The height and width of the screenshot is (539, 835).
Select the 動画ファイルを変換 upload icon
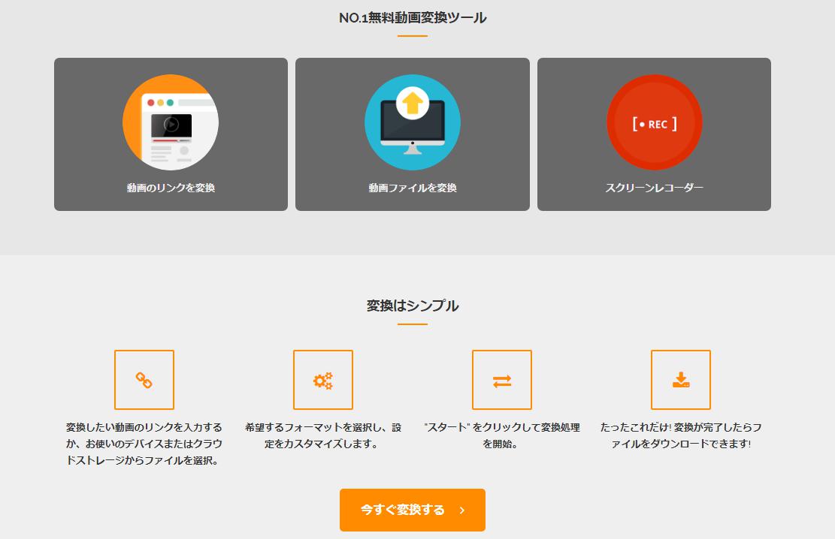pyautogui.click(x=412, y=122)
